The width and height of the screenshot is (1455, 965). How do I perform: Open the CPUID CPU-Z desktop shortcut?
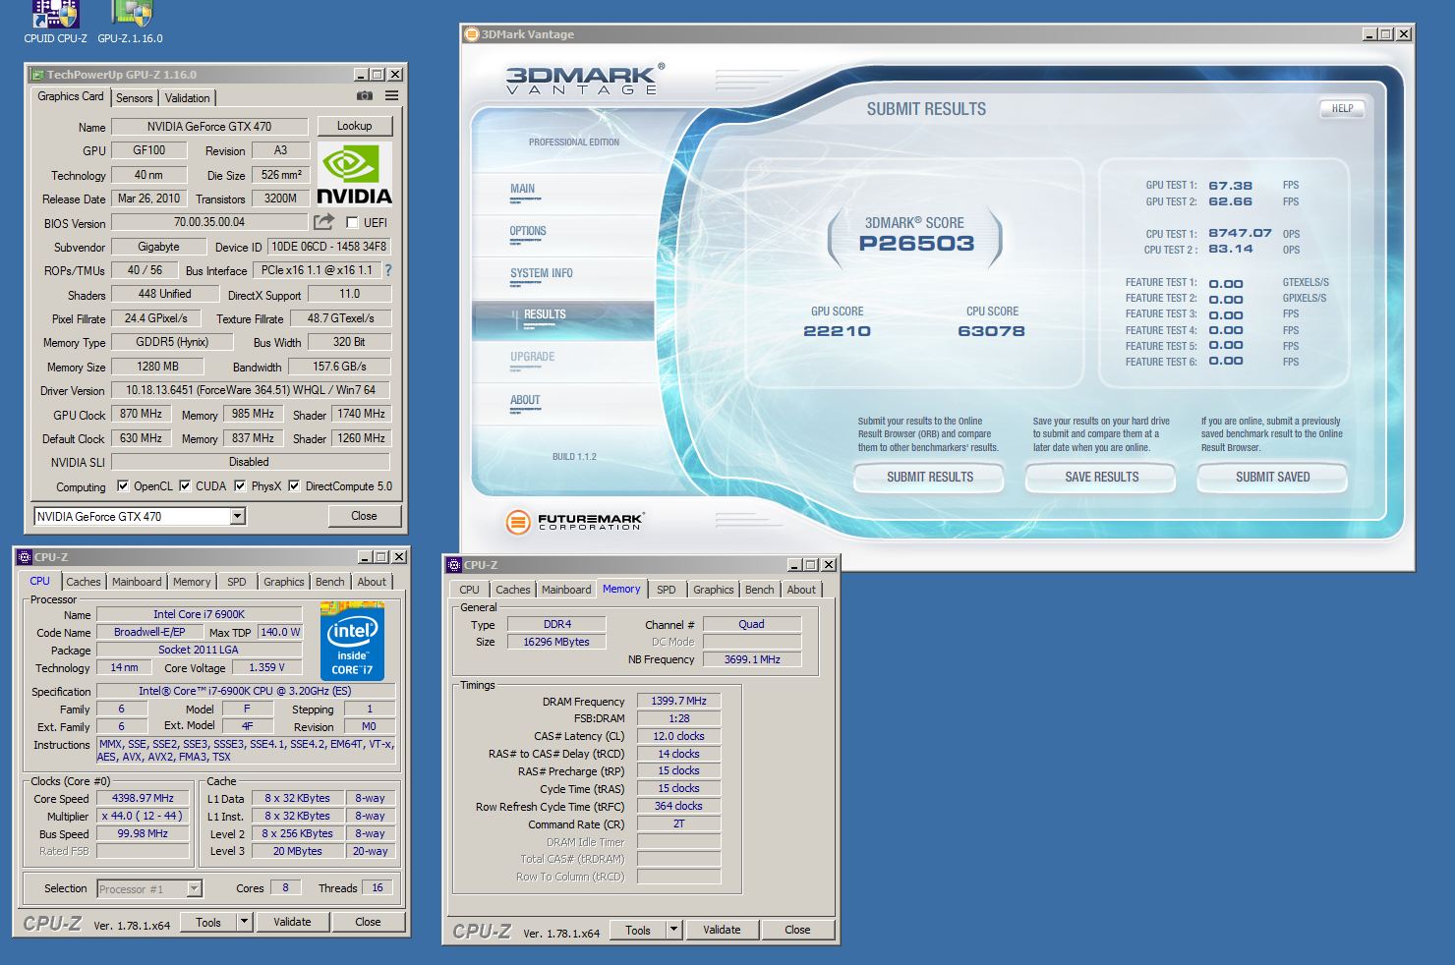pyautogui.click(x=55, y=22)
